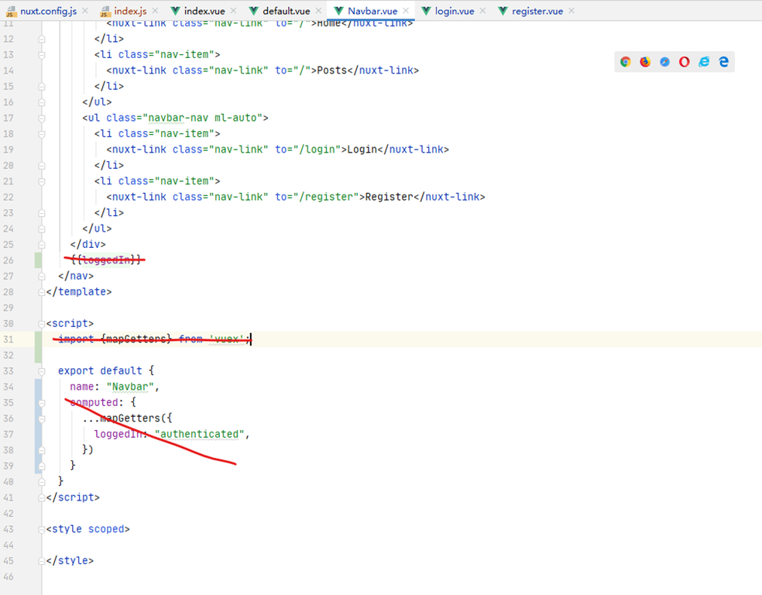Click the word Posts on line 14
Image resolution: width=762 pixels, height=595 pixels.
click(332, 70)
